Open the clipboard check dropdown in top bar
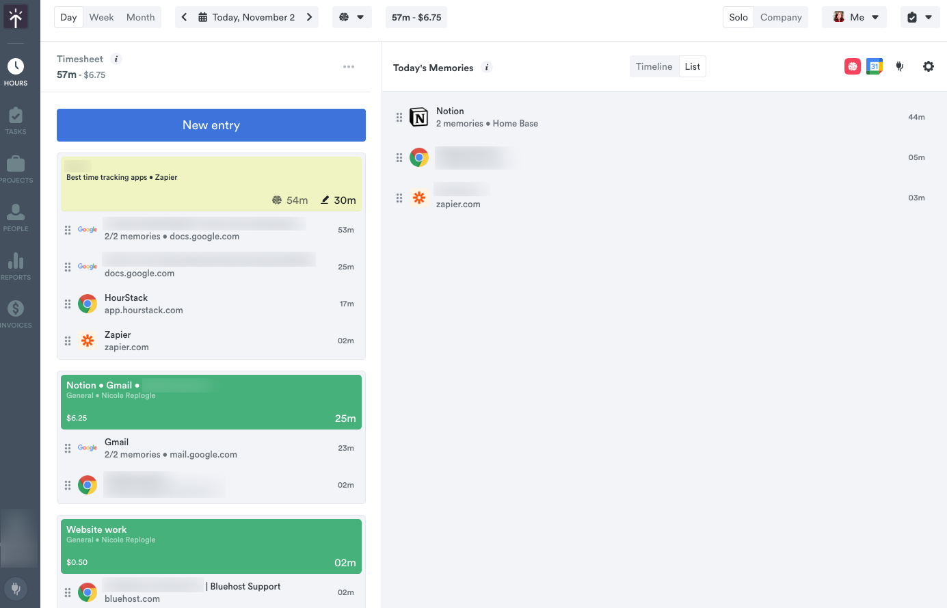The width and height of the screenshot is (947, 608). point(920,17)
